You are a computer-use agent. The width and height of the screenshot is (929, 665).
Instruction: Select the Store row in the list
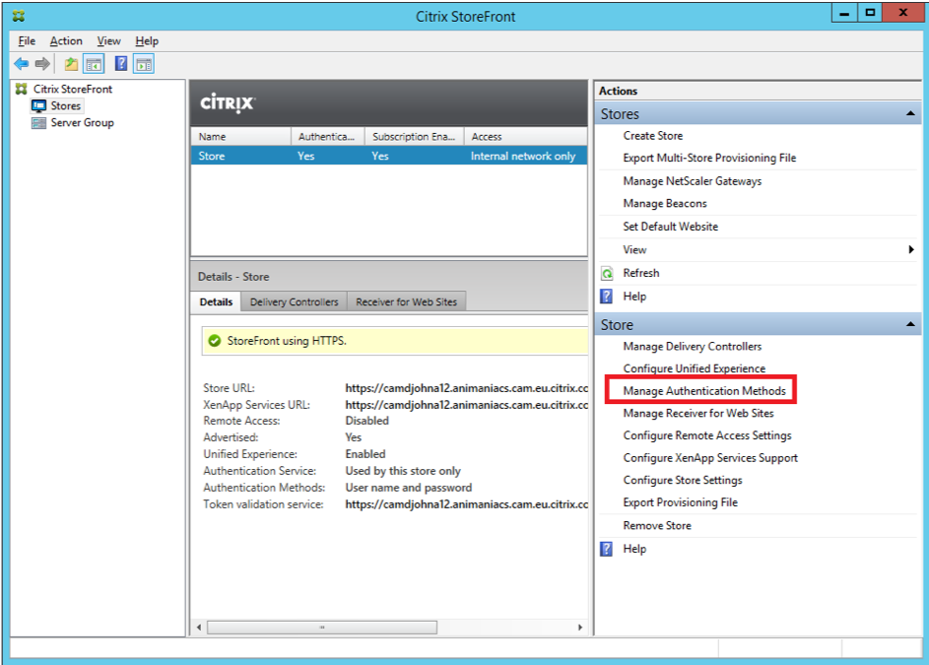(388, 156)
